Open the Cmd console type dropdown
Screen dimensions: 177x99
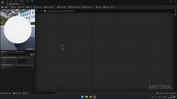[26, 93]
